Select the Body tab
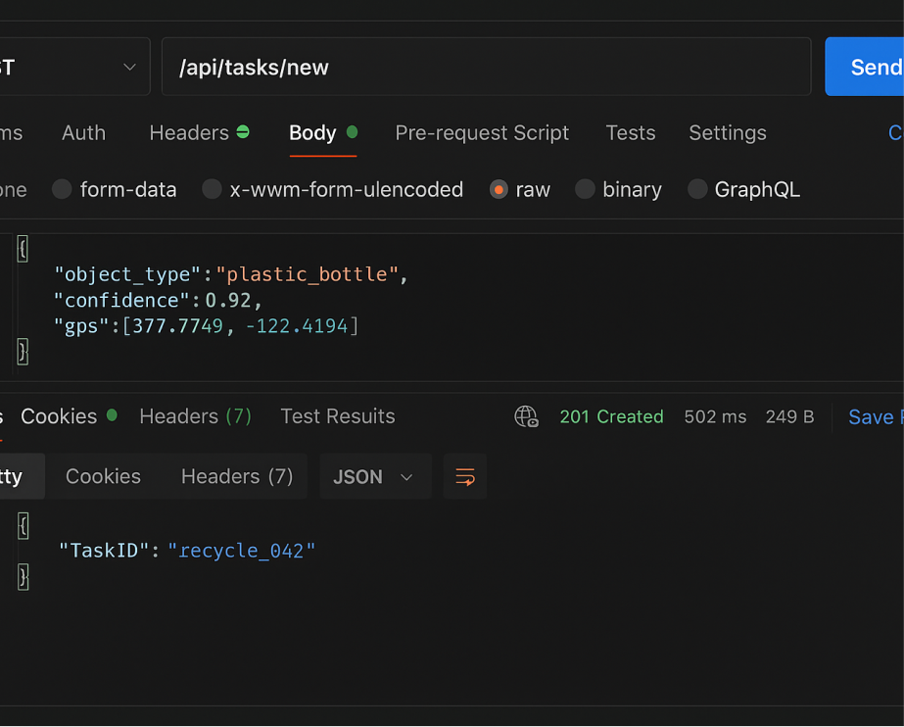Viewport: 904px width, 727px height. coord(312,133)
